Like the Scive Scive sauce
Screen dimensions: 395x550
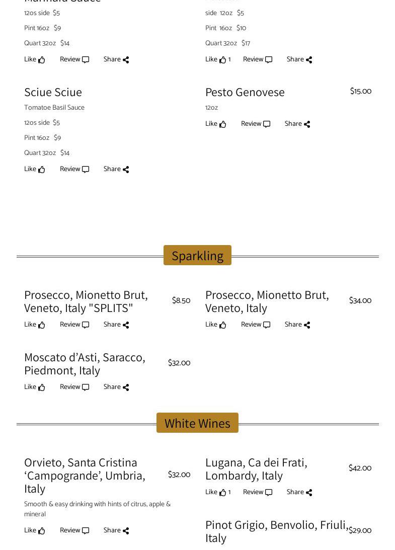[35, 170]
